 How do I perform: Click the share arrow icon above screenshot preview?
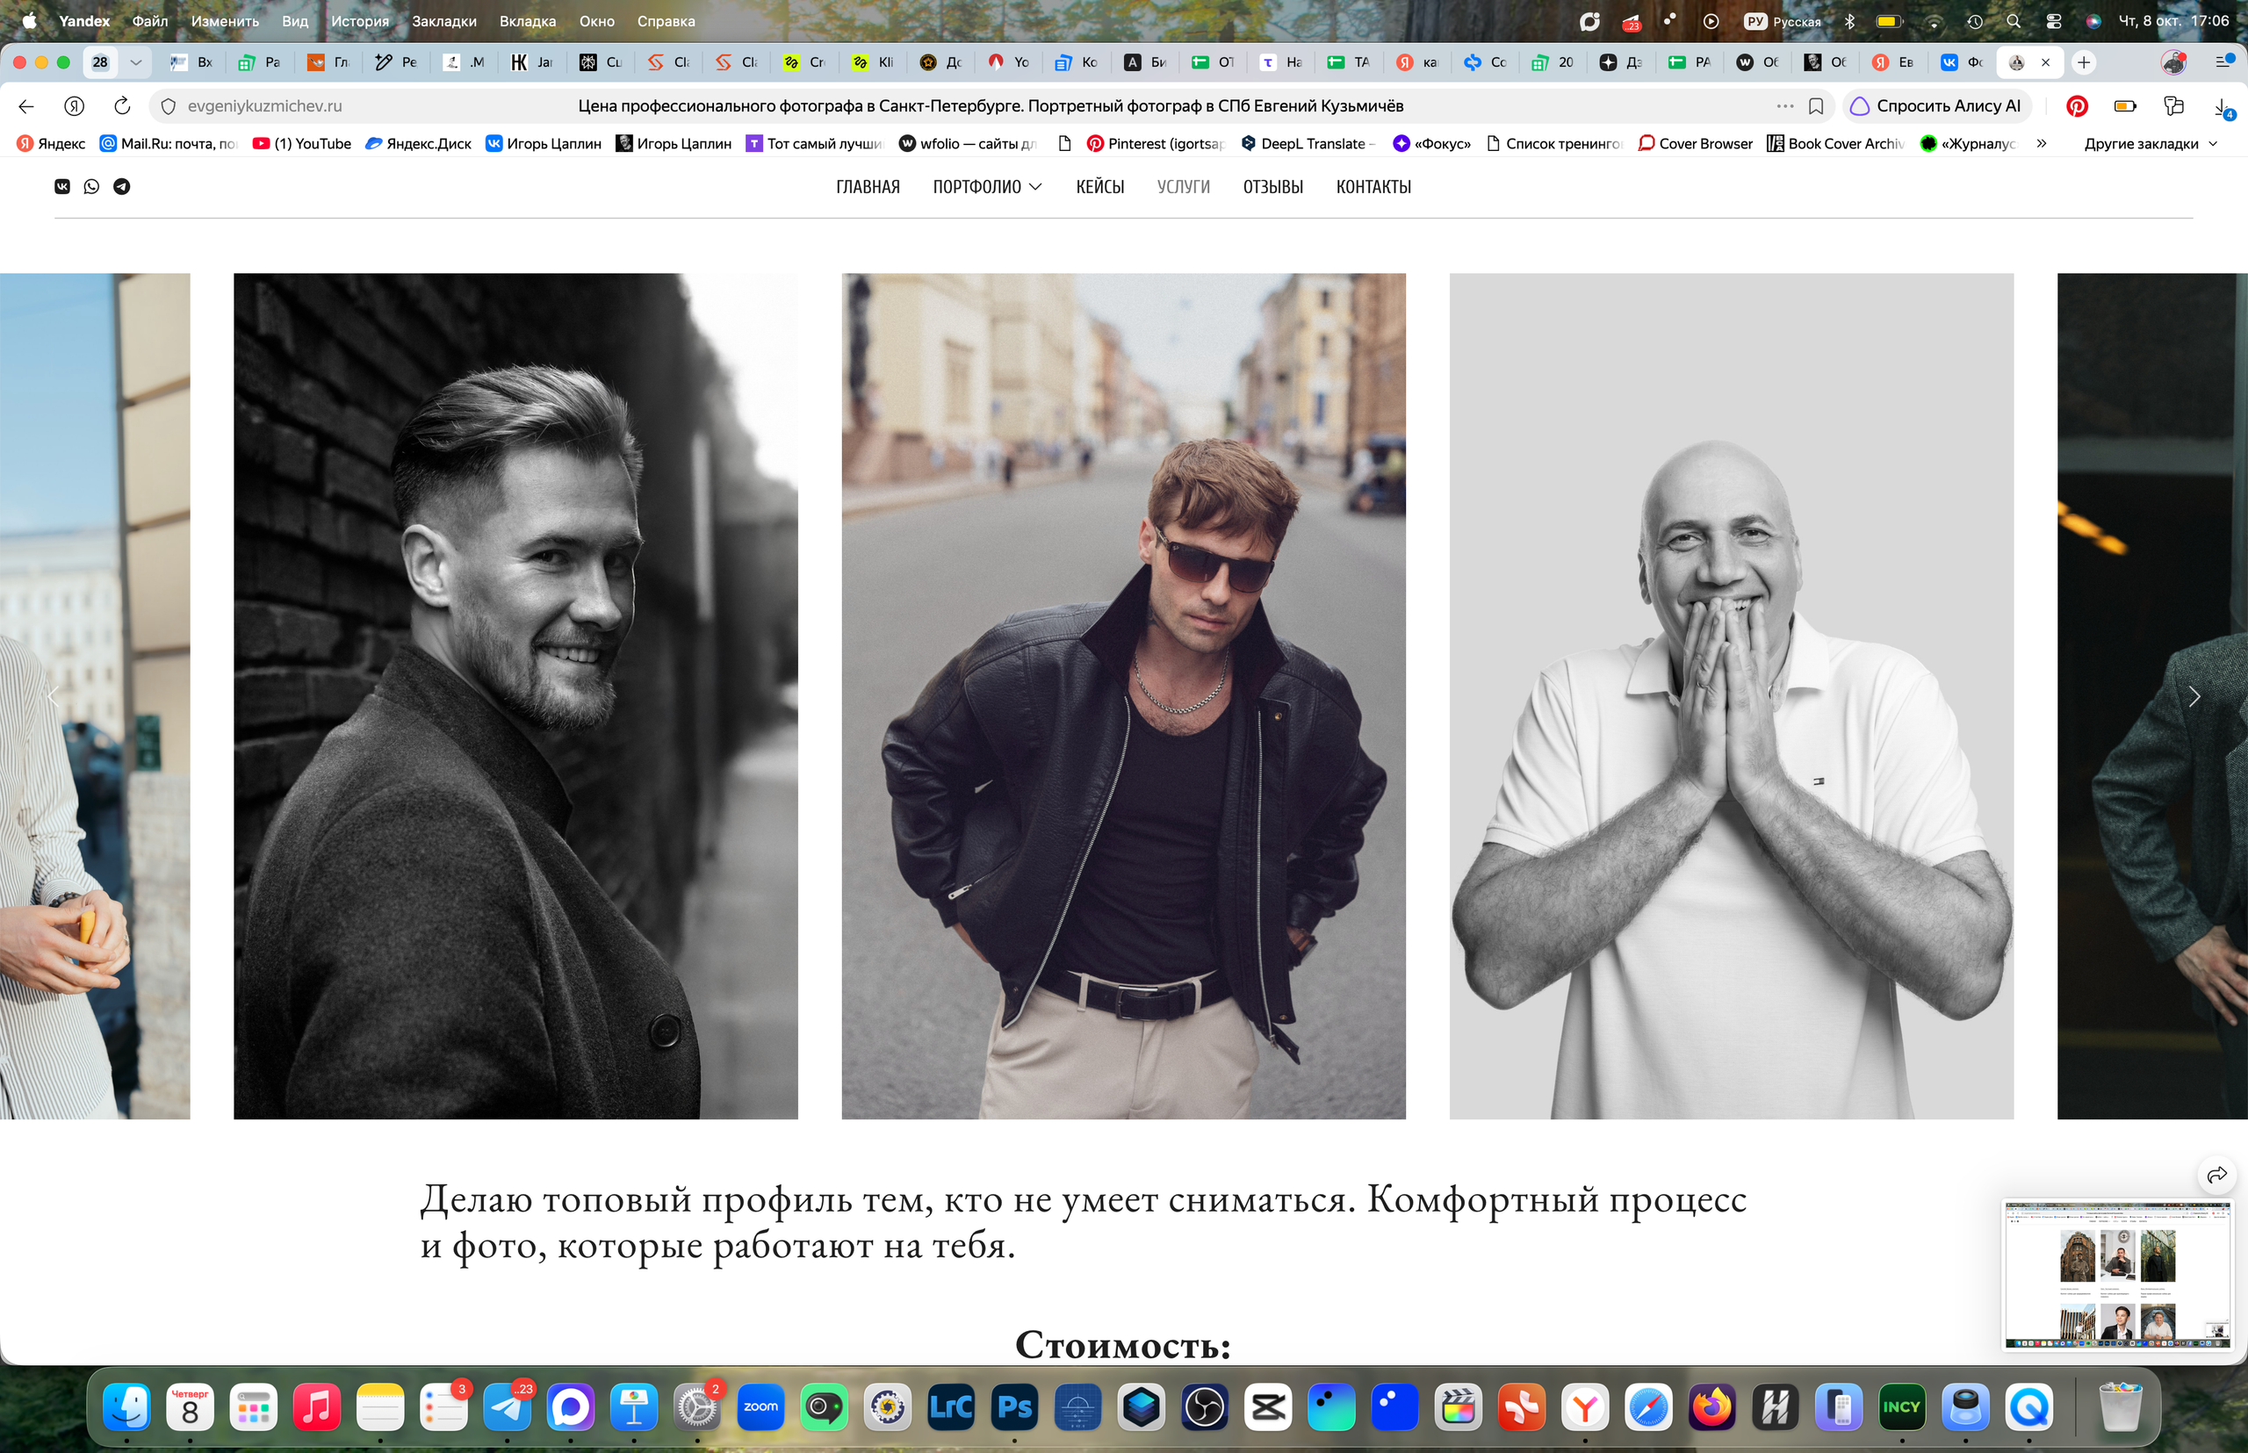click(2217, 1175)
